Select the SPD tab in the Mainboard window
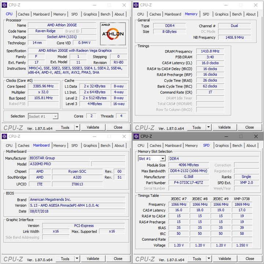This screenshot has width=264, height=264. pos(74,145)
